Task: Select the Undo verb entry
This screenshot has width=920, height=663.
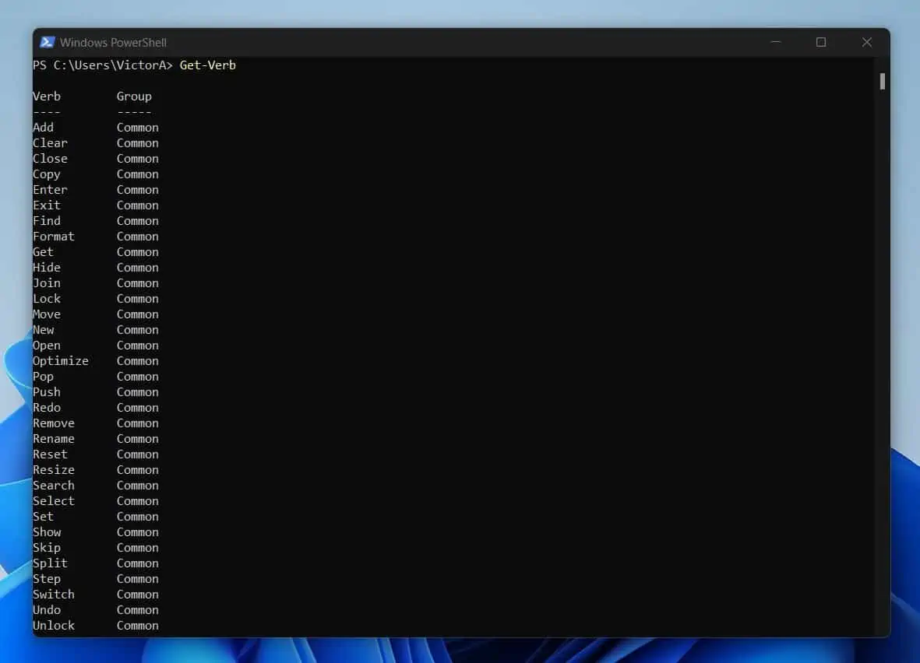Action: coord(47,609)
